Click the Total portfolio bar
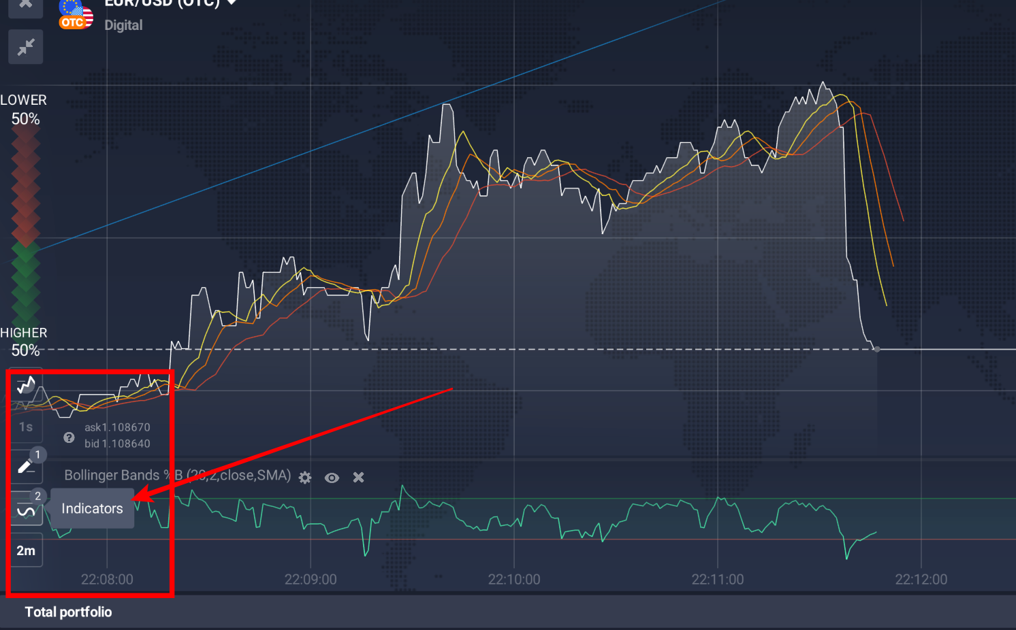Image resolution: width=1016 pixels, height=630 pixels. [x=67, y=612]
